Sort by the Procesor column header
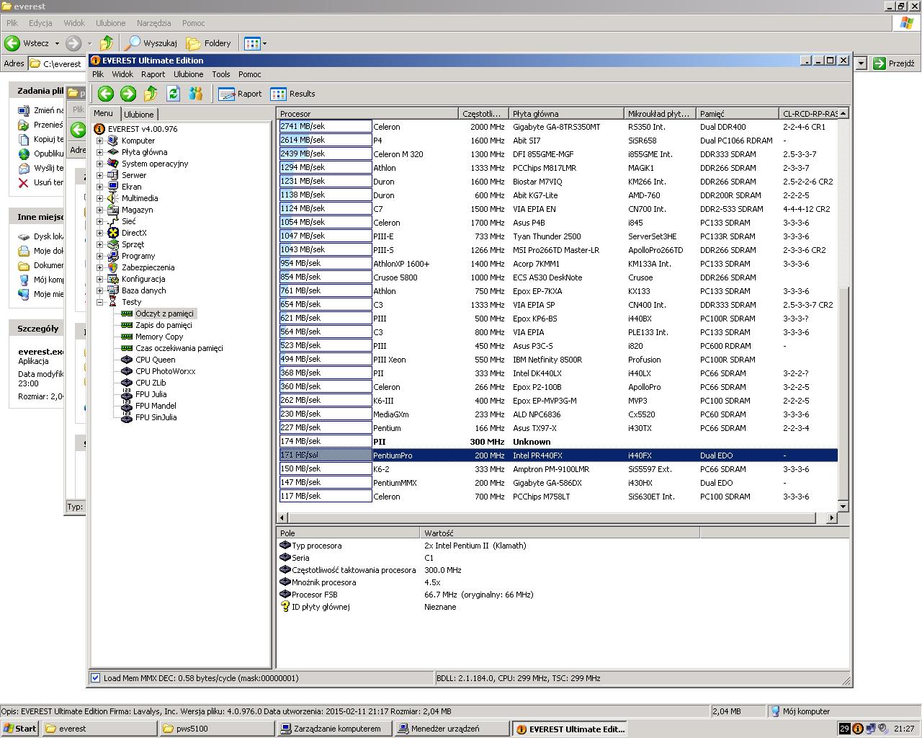This screenshot has width=922, height=738. tap(368, 114)
